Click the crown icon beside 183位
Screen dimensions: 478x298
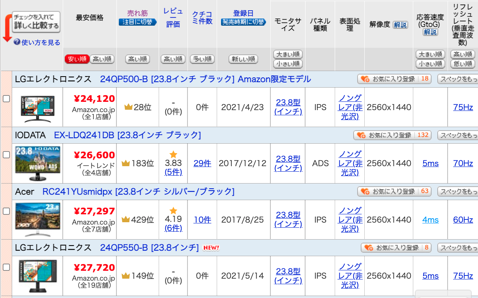point(126,163)
